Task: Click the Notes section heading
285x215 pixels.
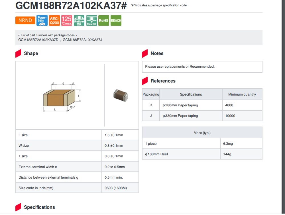Action: 157,53
